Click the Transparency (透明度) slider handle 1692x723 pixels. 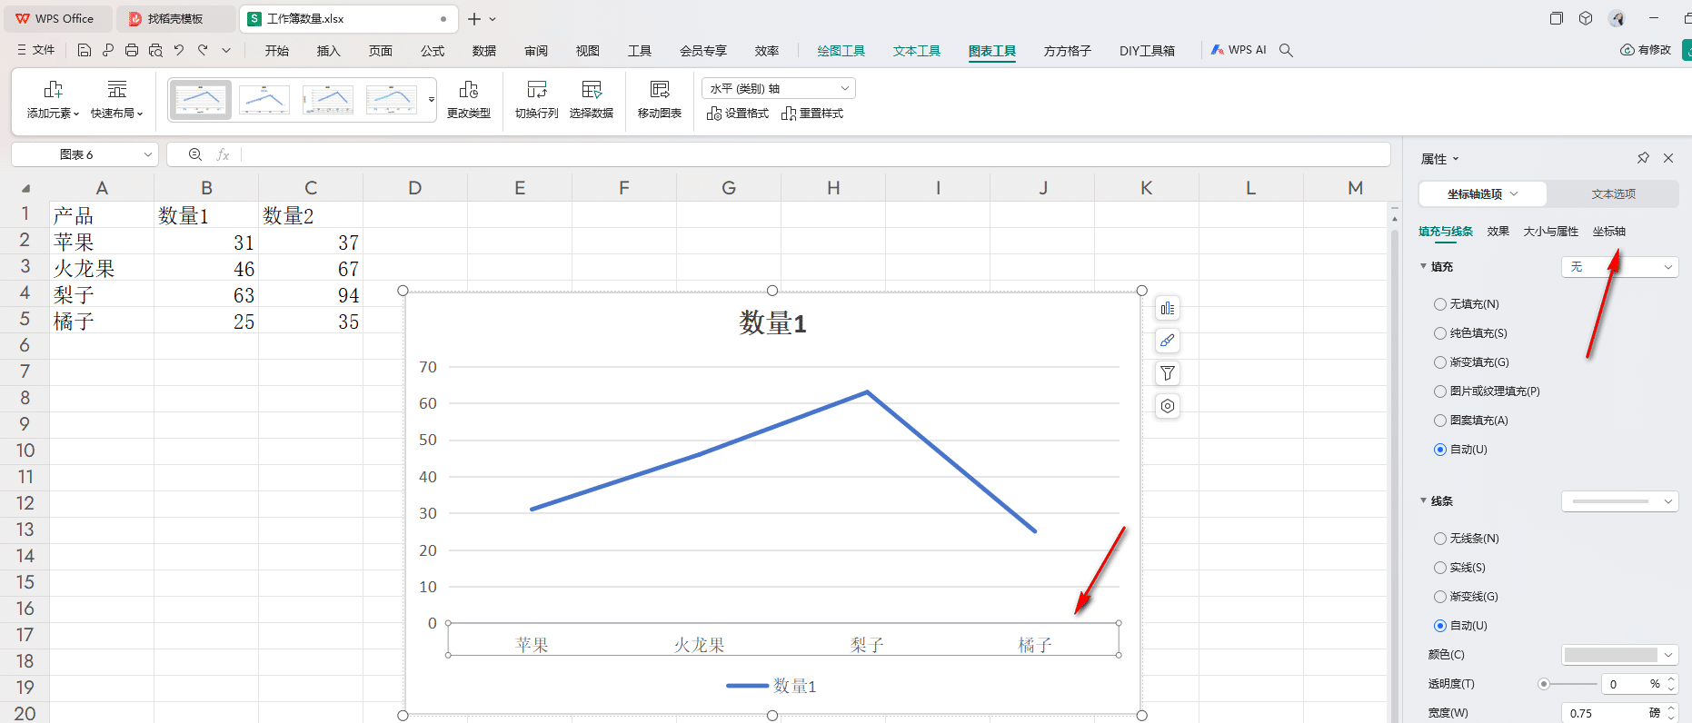[1543, 684]
